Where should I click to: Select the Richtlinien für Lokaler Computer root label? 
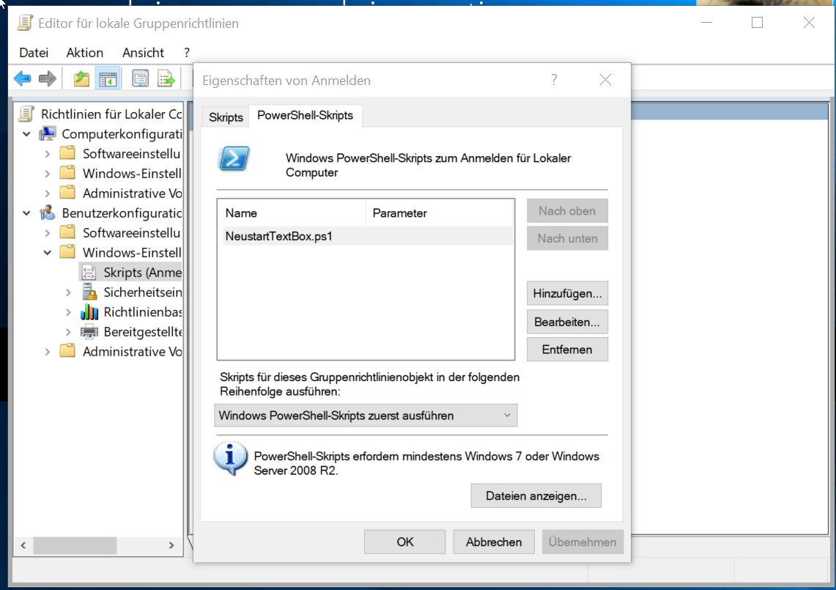[111, 114]
